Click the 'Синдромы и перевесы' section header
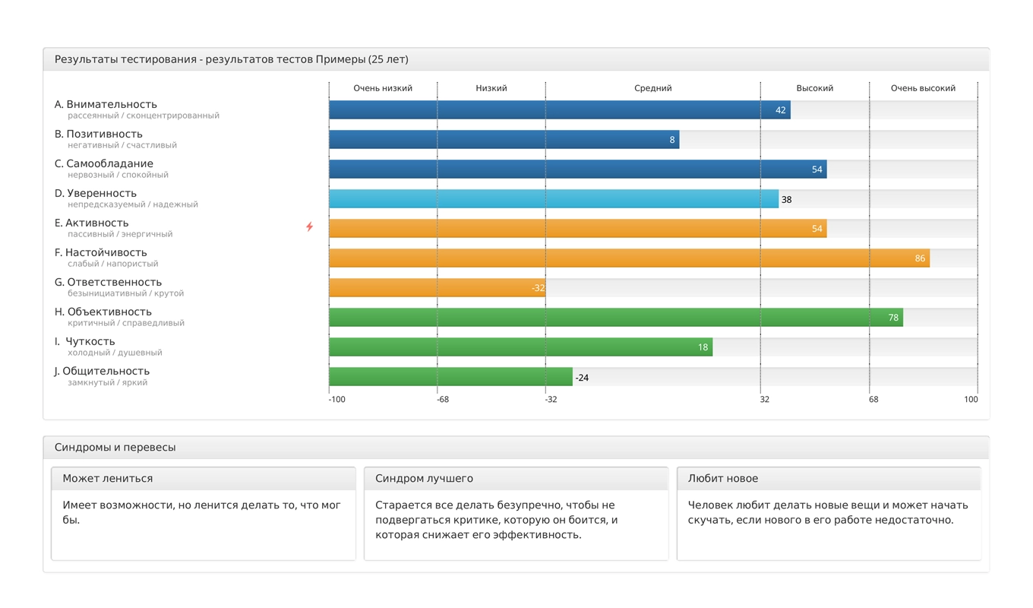This screenshot has width=1033, height=608. pyautogui.click(x=115, y=448)
